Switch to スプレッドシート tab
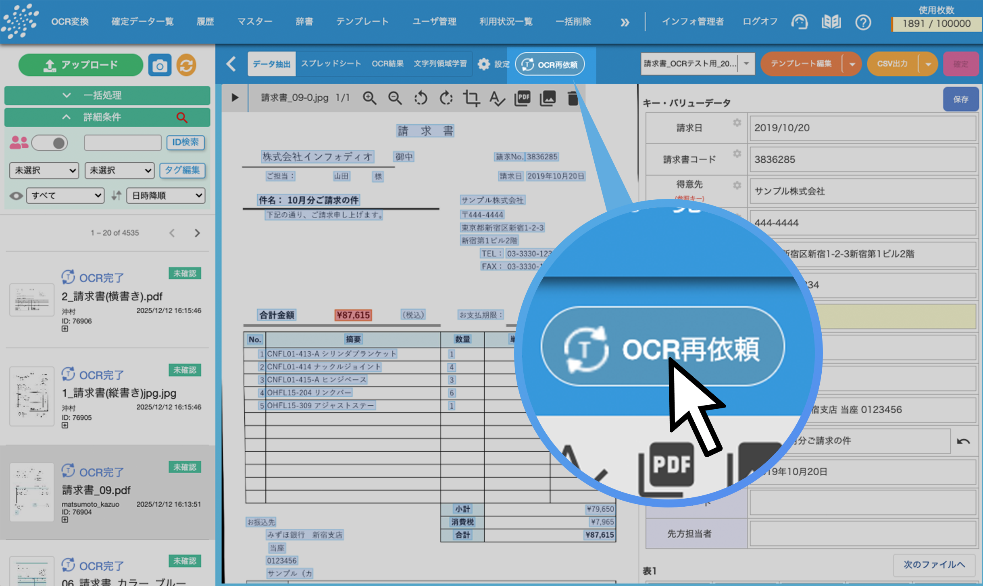The height and width of the screenshot is (586, 983). click(x=331, y=64)
